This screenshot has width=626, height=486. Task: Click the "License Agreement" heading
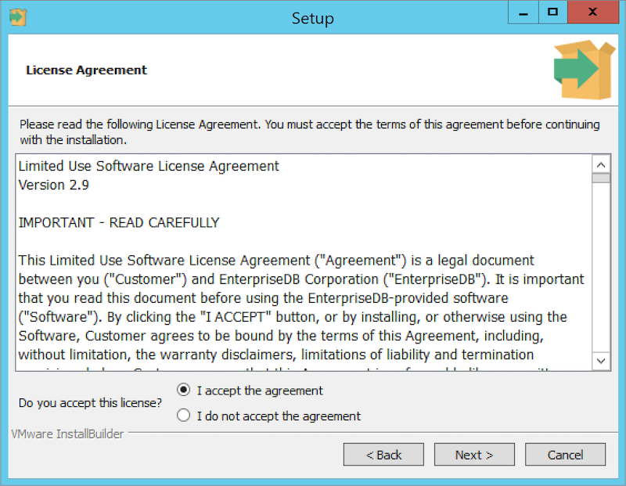(86, 70)
